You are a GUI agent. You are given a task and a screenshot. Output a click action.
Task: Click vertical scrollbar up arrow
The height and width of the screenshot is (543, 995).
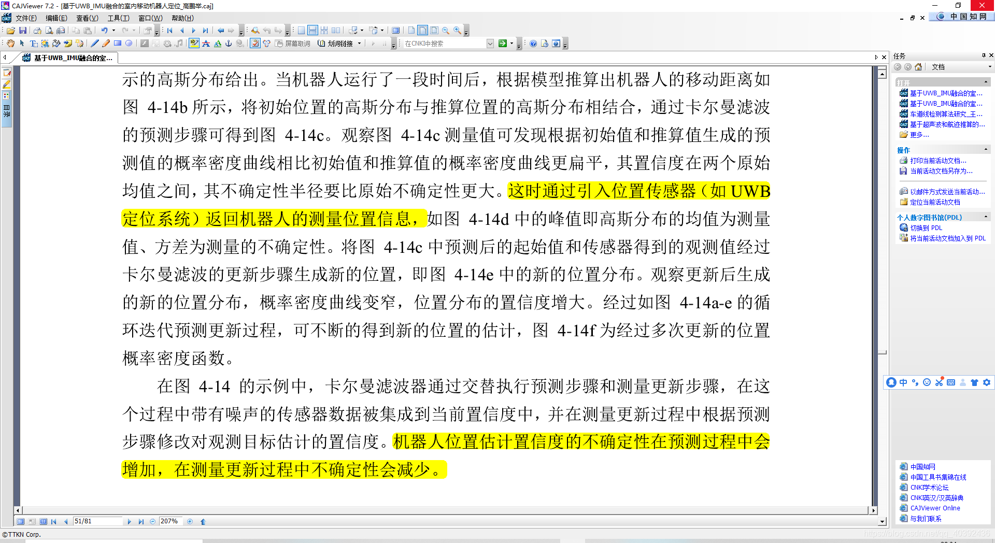click(x=882, y=75)
